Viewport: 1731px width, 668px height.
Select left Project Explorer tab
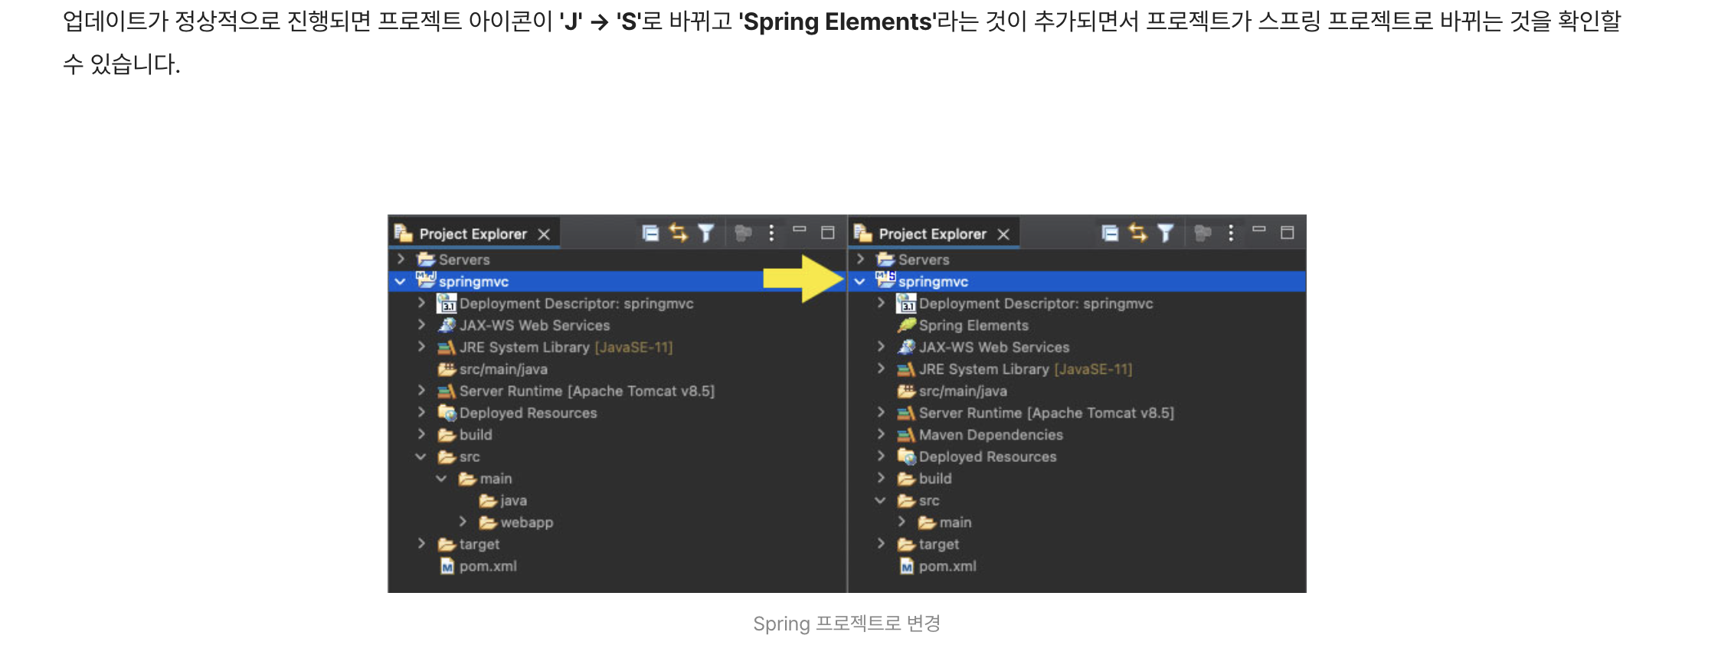click(x=473, y=234)
